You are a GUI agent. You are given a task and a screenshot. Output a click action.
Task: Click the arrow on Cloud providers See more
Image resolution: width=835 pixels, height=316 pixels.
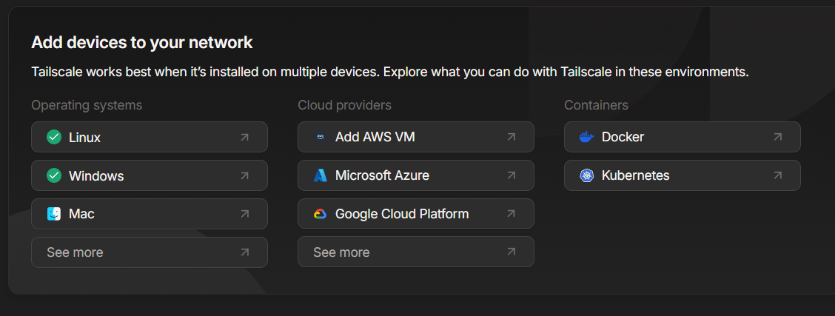click(x=511, y=252)
